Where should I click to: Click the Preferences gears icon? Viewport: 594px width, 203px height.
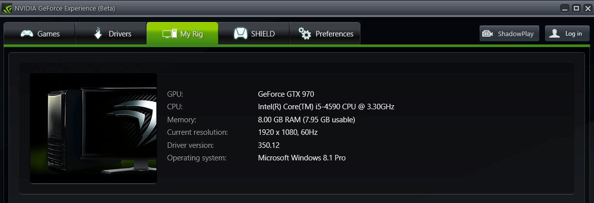tap(305, 34)
